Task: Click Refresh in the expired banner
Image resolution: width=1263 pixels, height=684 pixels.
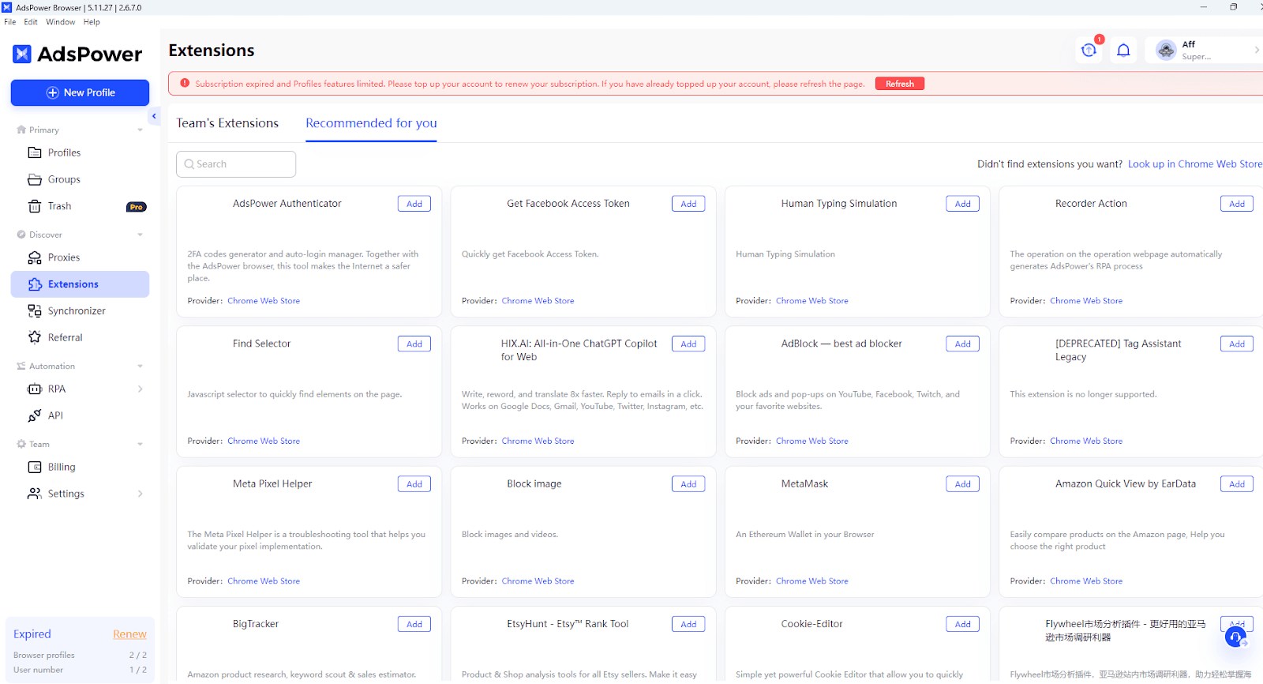Action: pyautogui.click(x=900, y=84)
